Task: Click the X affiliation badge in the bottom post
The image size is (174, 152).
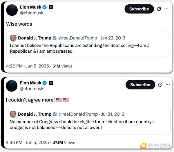Action: [51, 83]
